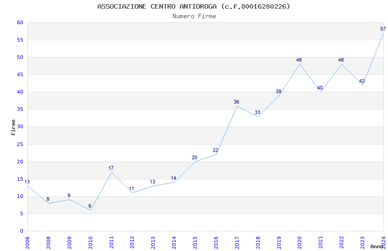Click the Anno x-axis title
Image resolution: width=388 pixels, height=251 pixels.
(x=377, y=246)
